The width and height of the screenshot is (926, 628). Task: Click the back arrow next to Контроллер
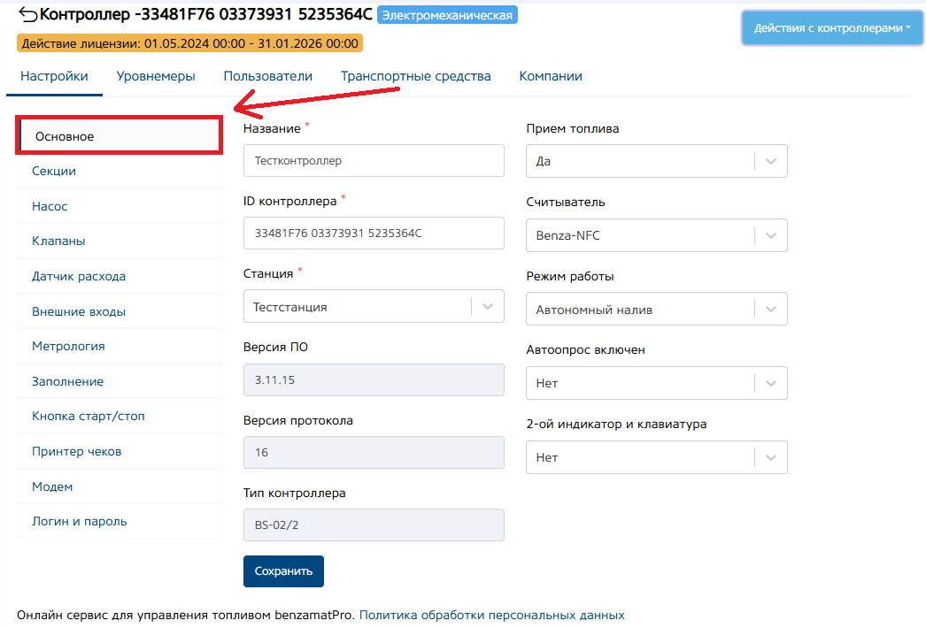[x=27, y=15]
